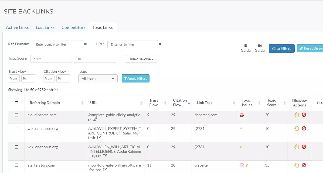This screenshot has width=323, height=173.
Task: Toggle the select-all checkbox in table header
Action: [16, 103]
